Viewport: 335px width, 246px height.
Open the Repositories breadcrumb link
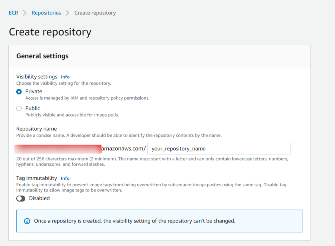[x=46, y=13]
